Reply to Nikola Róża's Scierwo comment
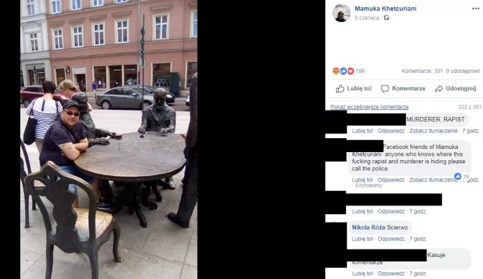Screen dimensions: 483x279 point(391,239)
